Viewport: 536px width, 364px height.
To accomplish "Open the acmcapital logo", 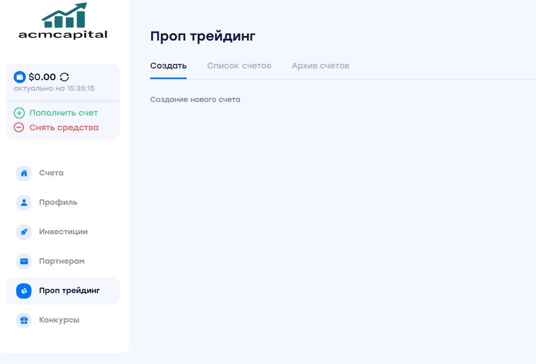I will (x=62, y=20).
